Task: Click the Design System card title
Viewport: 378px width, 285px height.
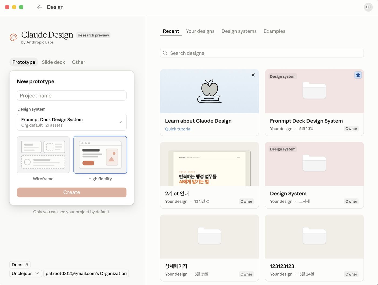Action: click(x=288, y=194)
